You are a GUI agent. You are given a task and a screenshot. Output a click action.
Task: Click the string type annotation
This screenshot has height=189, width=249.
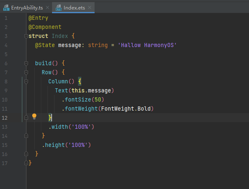(98, 45)
